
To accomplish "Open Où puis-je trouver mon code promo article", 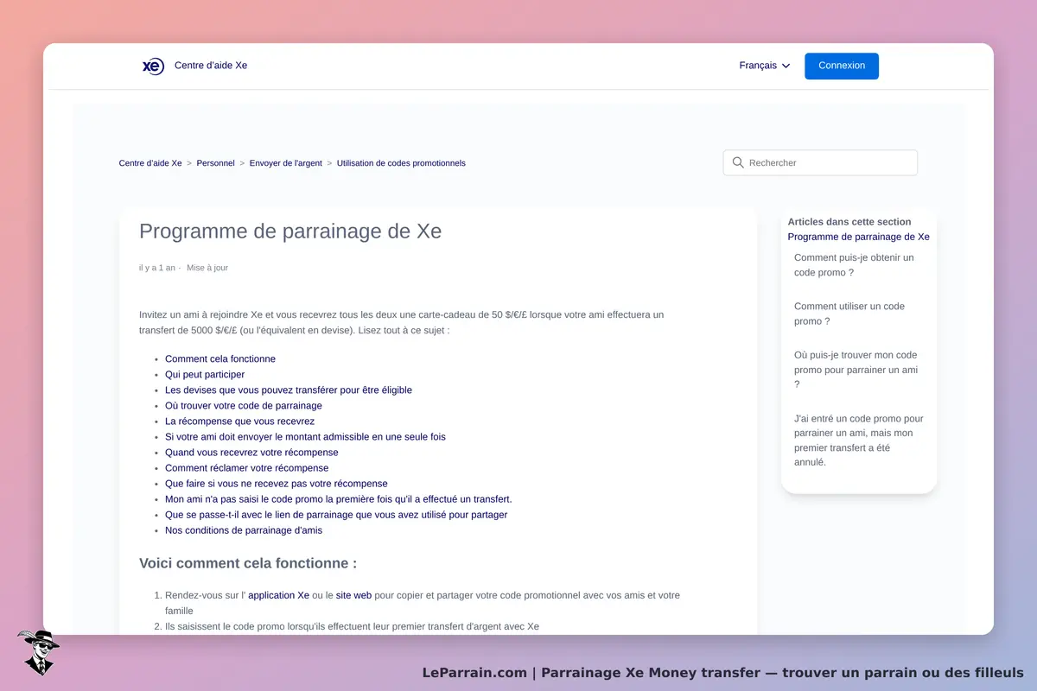I will 856,370.
